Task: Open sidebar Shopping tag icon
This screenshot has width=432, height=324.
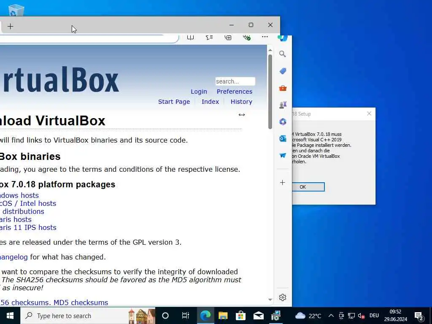Action: (283, 71)
